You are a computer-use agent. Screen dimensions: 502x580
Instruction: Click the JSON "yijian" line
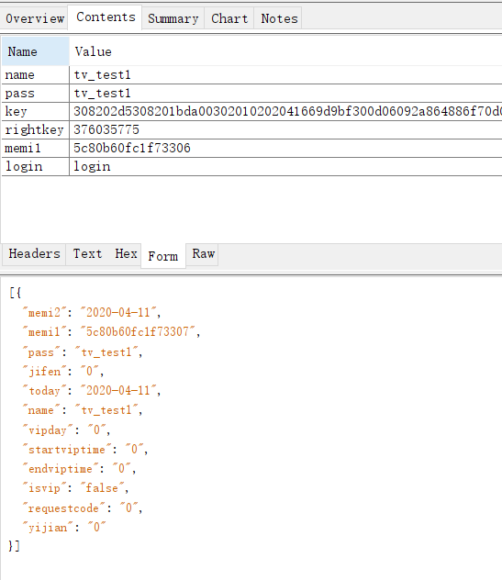coord(64,527)
